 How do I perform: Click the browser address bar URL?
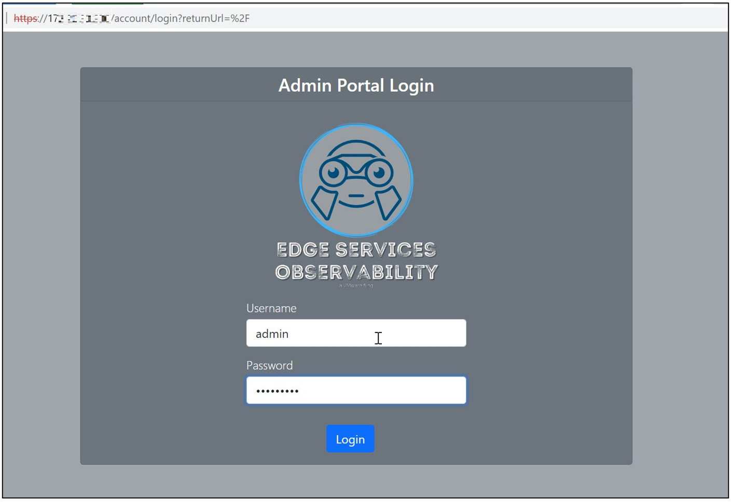(x=132, y=18)
